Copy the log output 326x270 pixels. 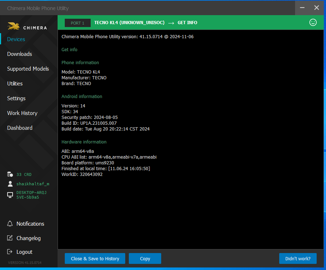tap(145, 258)
